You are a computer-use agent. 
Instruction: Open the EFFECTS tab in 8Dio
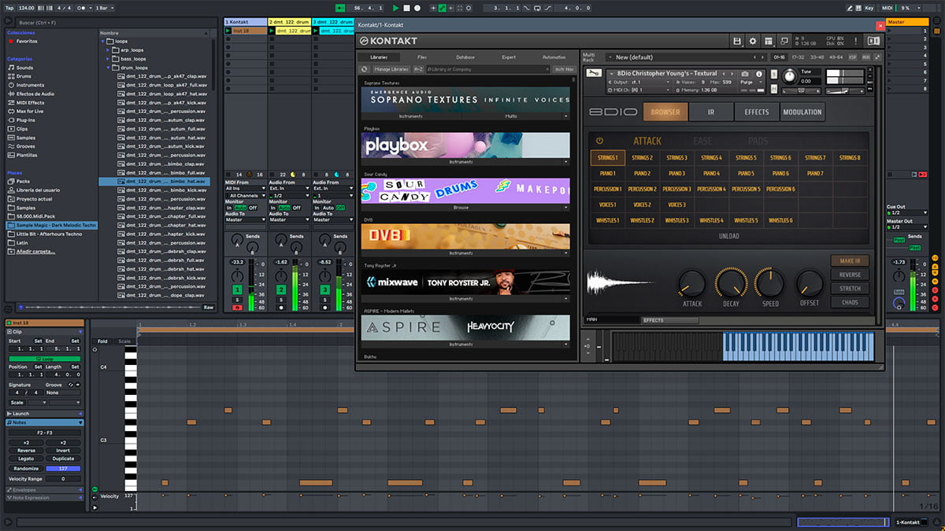click(x=756, y=112)
